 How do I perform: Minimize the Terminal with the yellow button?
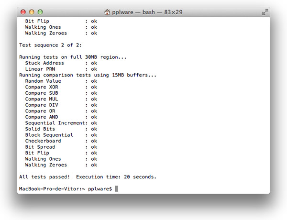tap(32, 12)
